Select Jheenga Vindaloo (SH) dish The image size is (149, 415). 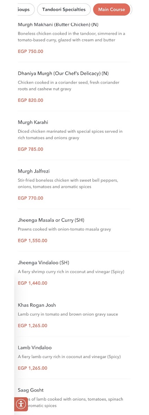click(x=43, y=262)
